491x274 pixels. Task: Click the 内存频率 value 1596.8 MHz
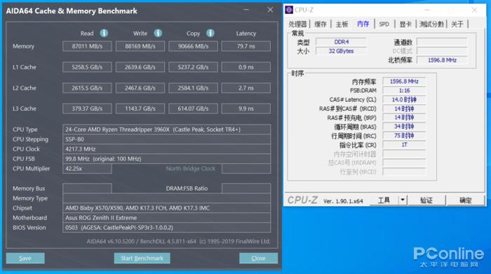pyautogui.click(x=404, y=81)
